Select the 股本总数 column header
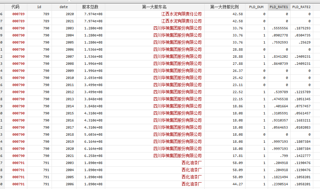Screen dimensions: 320x189 [x=90, y=7]
